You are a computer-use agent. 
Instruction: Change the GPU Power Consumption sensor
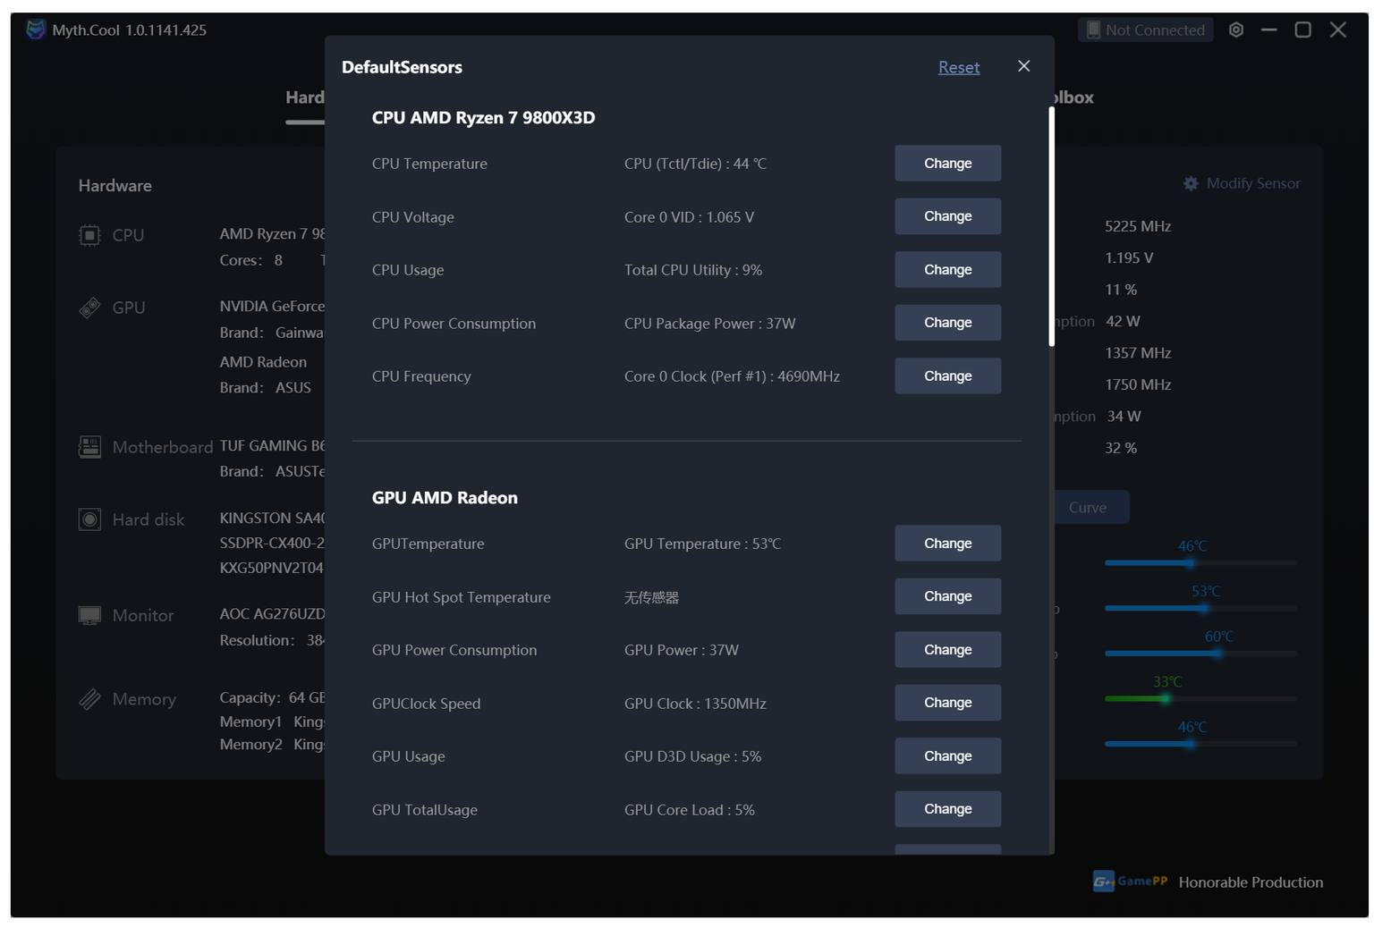click(947, 650)
